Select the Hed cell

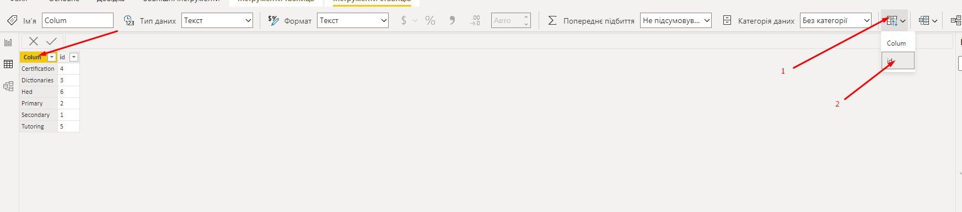click(38, 92)
